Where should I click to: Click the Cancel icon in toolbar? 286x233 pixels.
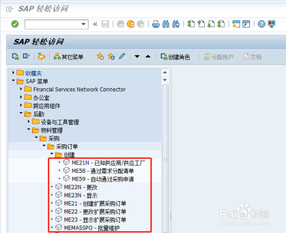tap(141, 24)
